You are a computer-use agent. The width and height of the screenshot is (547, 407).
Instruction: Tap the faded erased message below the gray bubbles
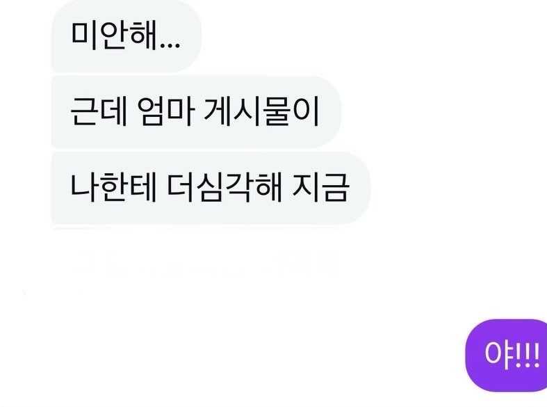[x=206, y=264]
